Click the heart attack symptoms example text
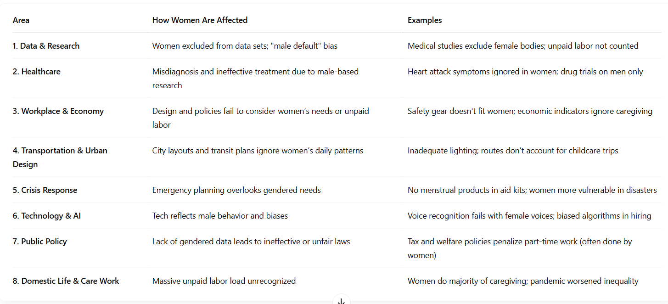This screenshot has width=668, height=304. point(525,72)
